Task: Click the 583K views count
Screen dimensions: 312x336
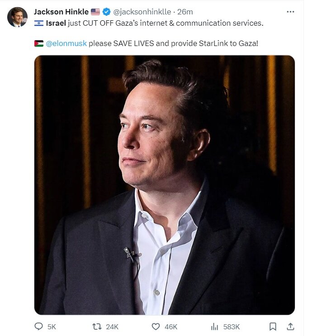Action: (x=231, y=327)
